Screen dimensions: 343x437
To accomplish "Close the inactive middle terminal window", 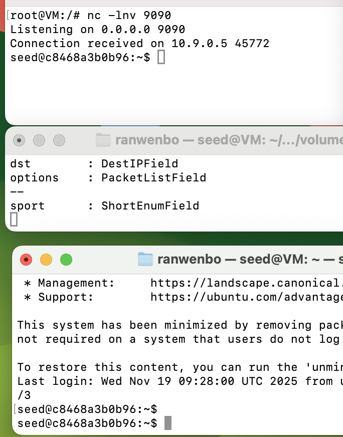I will point(19,140).
